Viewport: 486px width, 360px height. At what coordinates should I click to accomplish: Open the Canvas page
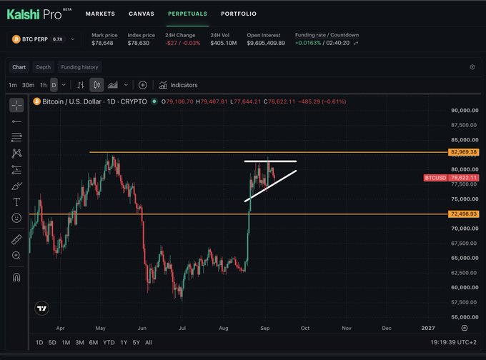[x=142, y=14]
